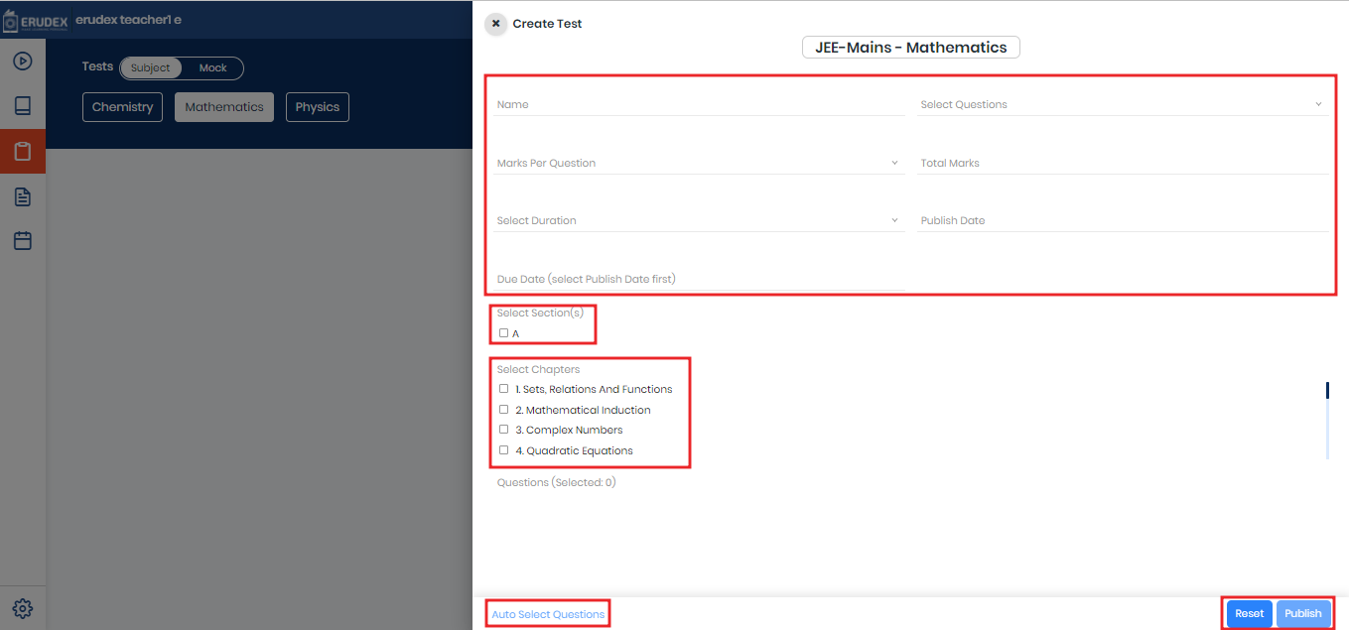Click the Auto Select Questions link
The width and height of the screenshot is (1349, 630).
(x=548, y=614)
